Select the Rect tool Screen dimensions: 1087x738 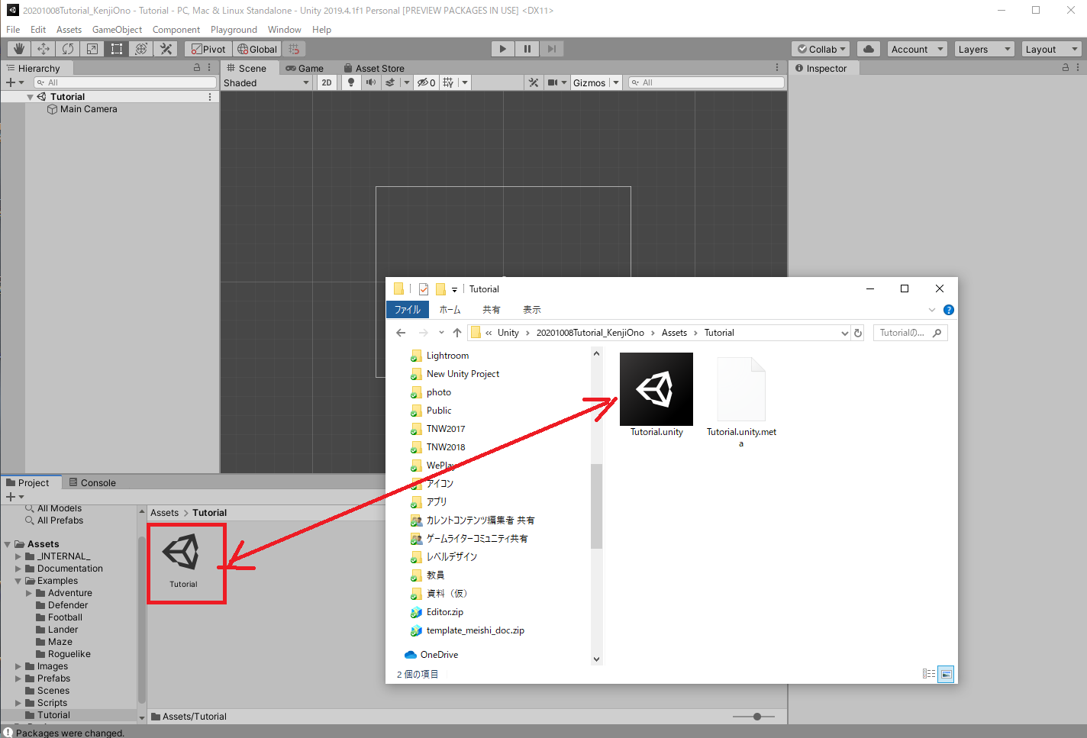[116, 49]
